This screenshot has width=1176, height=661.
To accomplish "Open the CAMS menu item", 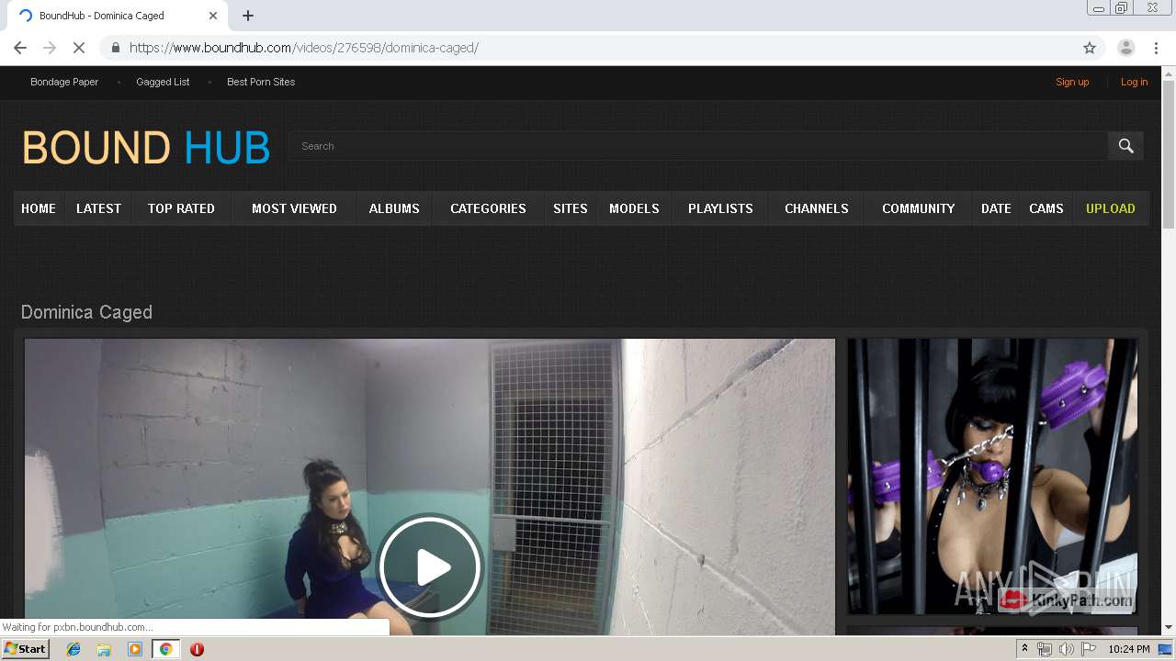I will (x=1046, y=208).
